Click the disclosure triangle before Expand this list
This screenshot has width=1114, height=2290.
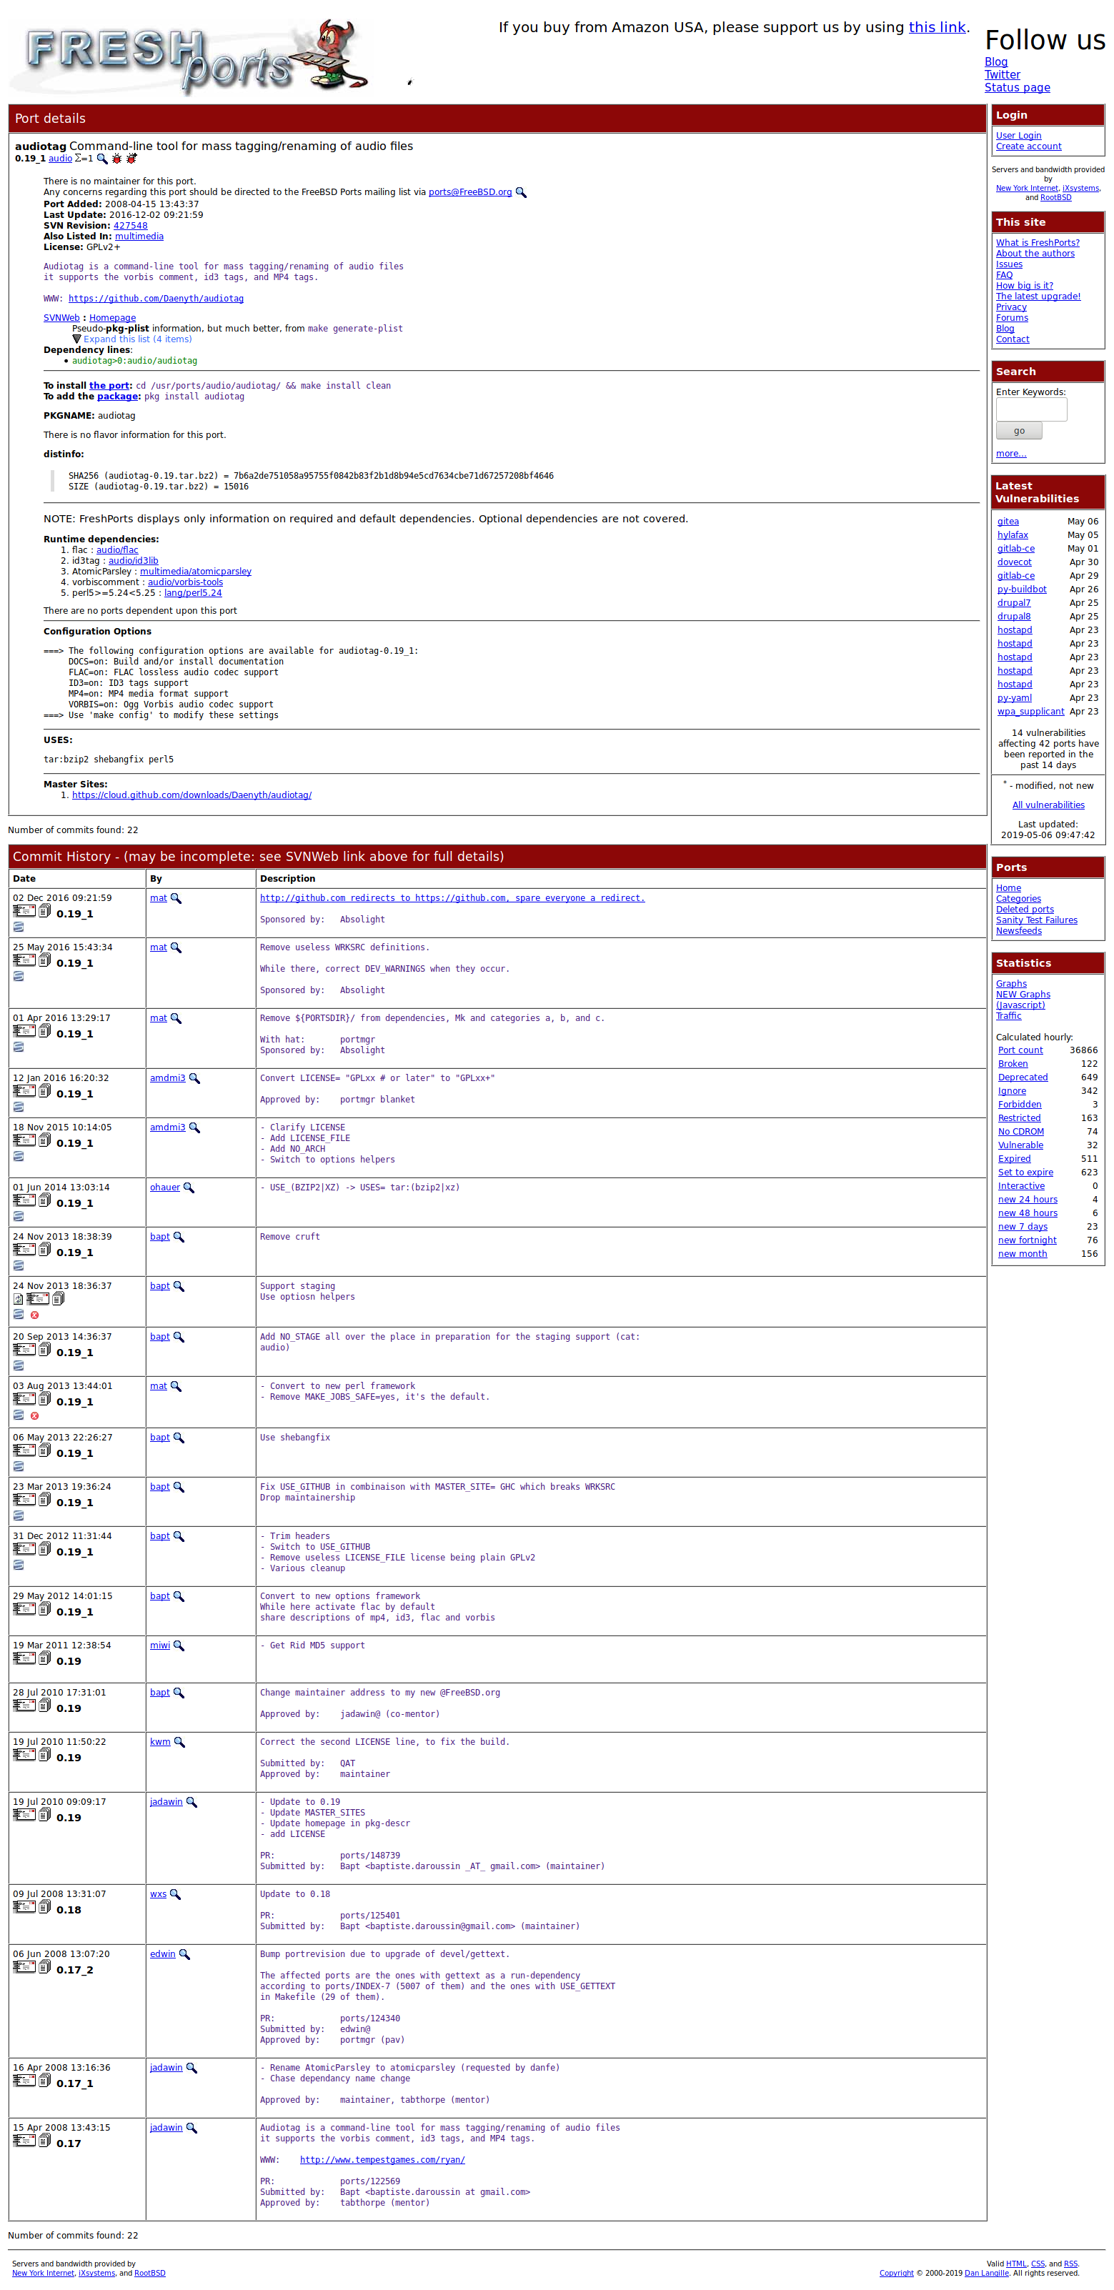[x=76, y=339]
